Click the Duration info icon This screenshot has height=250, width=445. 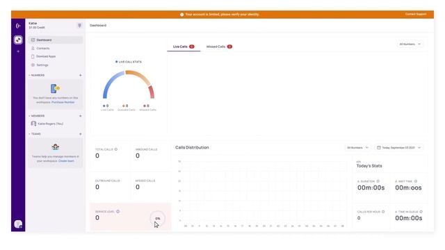pyautogui.click(x=378, y=181)
